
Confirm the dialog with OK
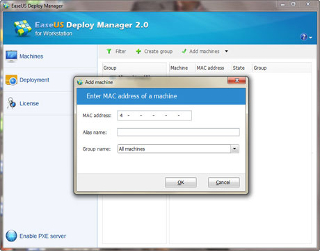click(x=181, y=183)
